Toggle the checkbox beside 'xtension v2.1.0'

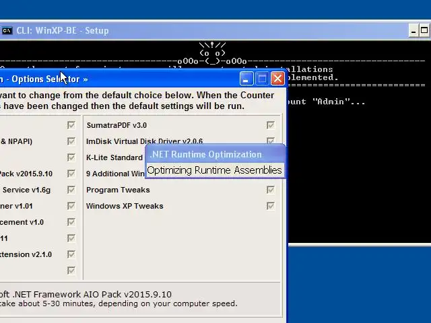[x=71, y=254]
